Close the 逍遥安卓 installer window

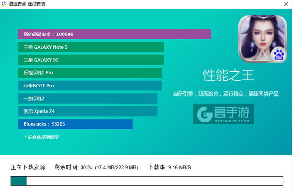(x=286, y=4)
